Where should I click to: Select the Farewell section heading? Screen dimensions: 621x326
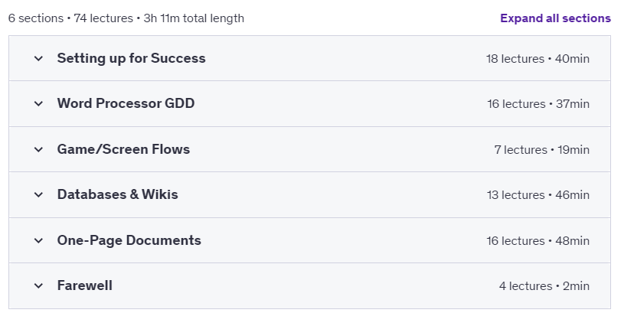85,285
